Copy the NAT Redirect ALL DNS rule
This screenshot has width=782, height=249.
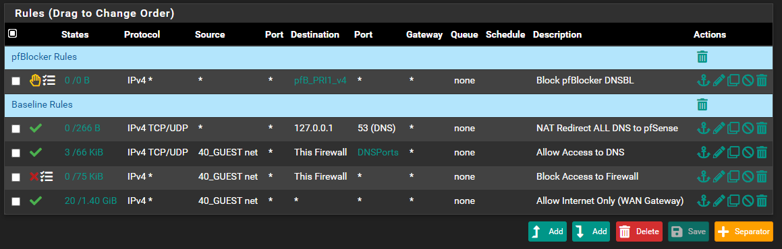click(733, 129)
